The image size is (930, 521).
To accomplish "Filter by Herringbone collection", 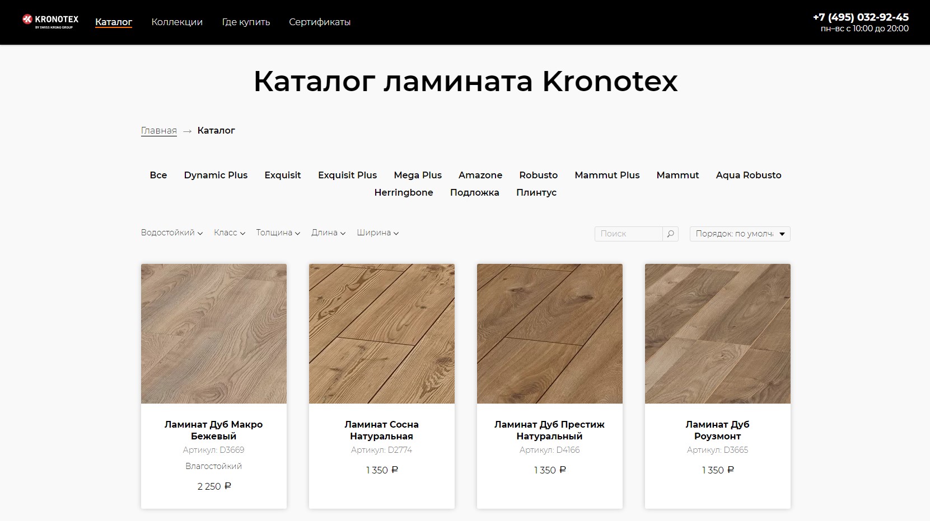I will 403,193.
